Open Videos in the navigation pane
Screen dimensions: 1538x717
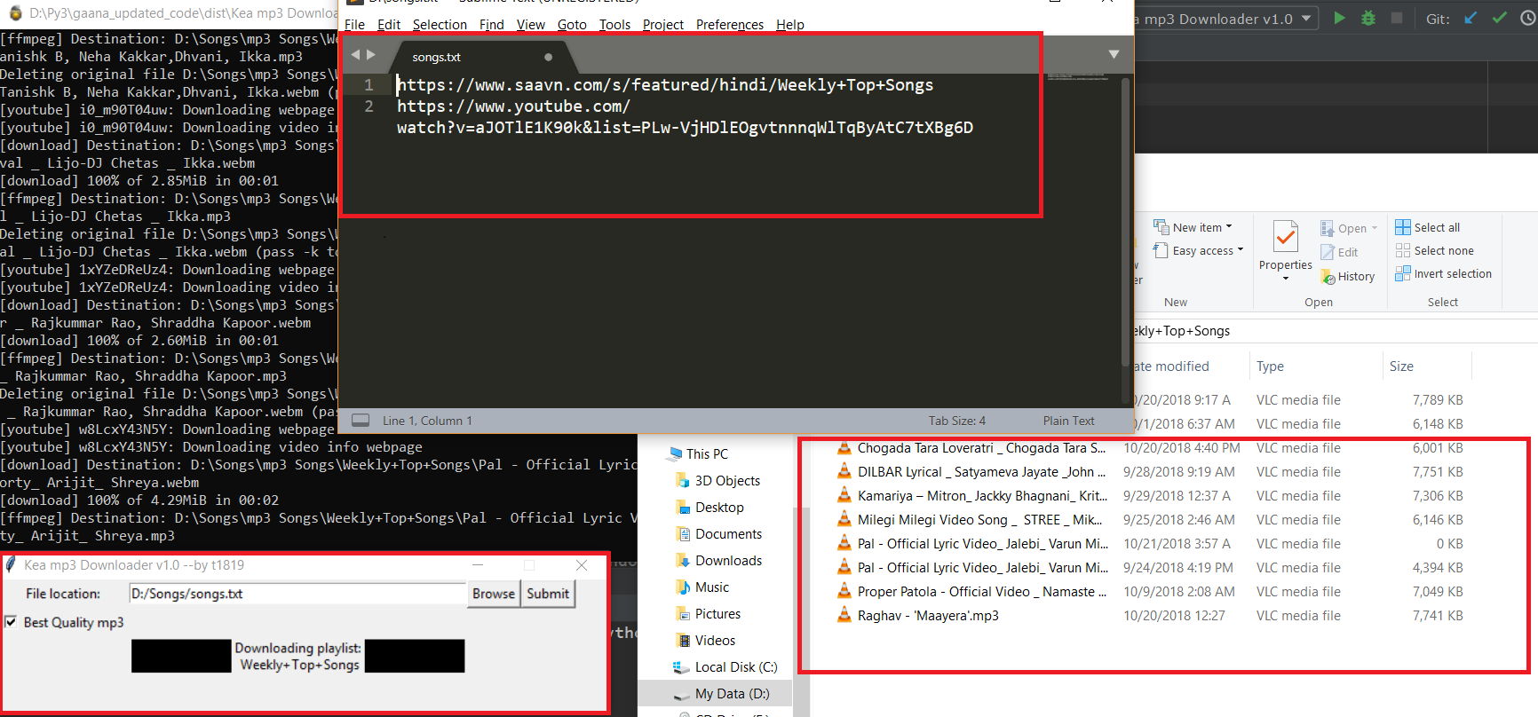click(715, 640)
